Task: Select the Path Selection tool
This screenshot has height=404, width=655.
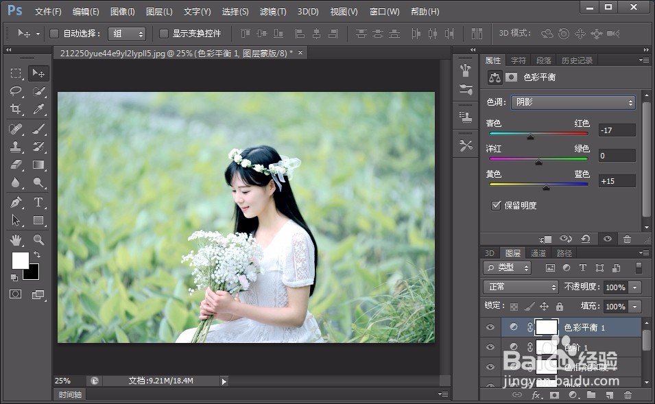Action: pyautogui.click(x=16, y=220)
